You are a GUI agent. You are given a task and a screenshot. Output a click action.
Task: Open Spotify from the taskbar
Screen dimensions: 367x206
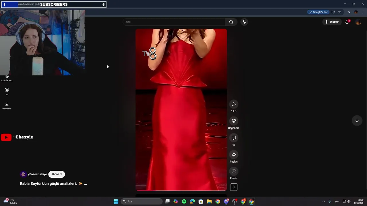[184, 201]
